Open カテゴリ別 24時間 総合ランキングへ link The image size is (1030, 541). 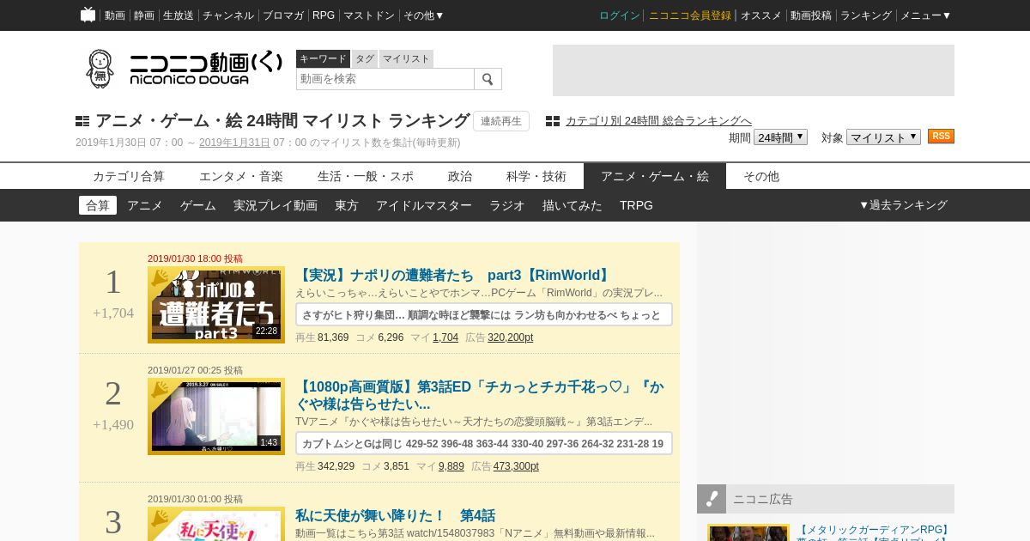pos(658,121)
